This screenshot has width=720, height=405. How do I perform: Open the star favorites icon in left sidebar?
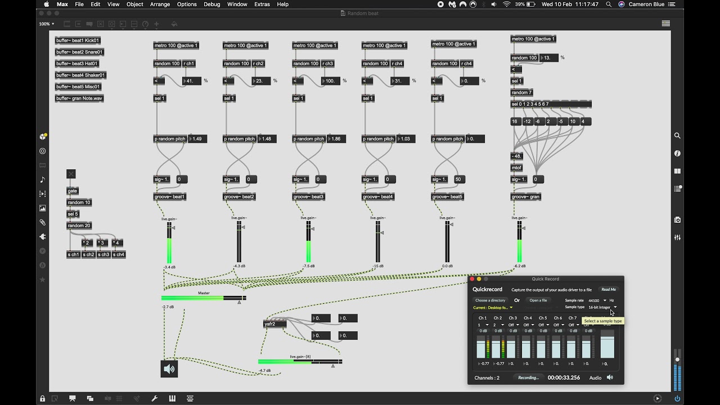point(43,280)
